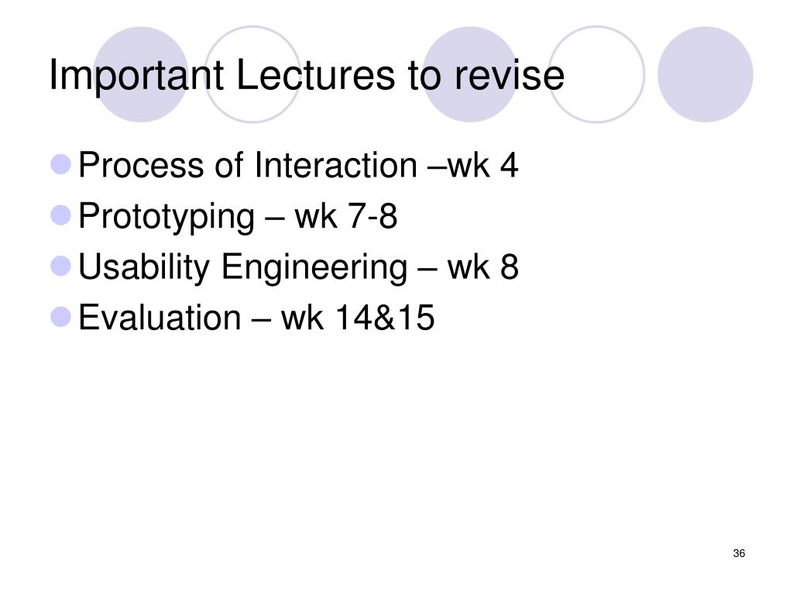Click the text 'wk 7-8'
Image resolution: width=793 pixels, height=595 pixels.
(x=346, y=216)
